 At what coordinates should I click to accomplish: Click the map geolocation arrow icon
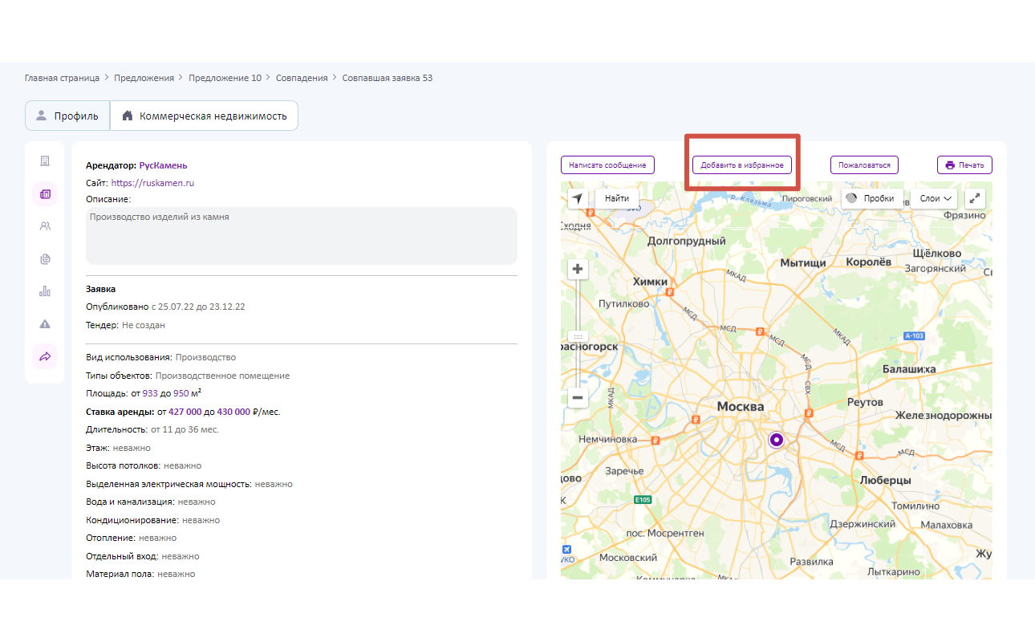coord(578,198)
